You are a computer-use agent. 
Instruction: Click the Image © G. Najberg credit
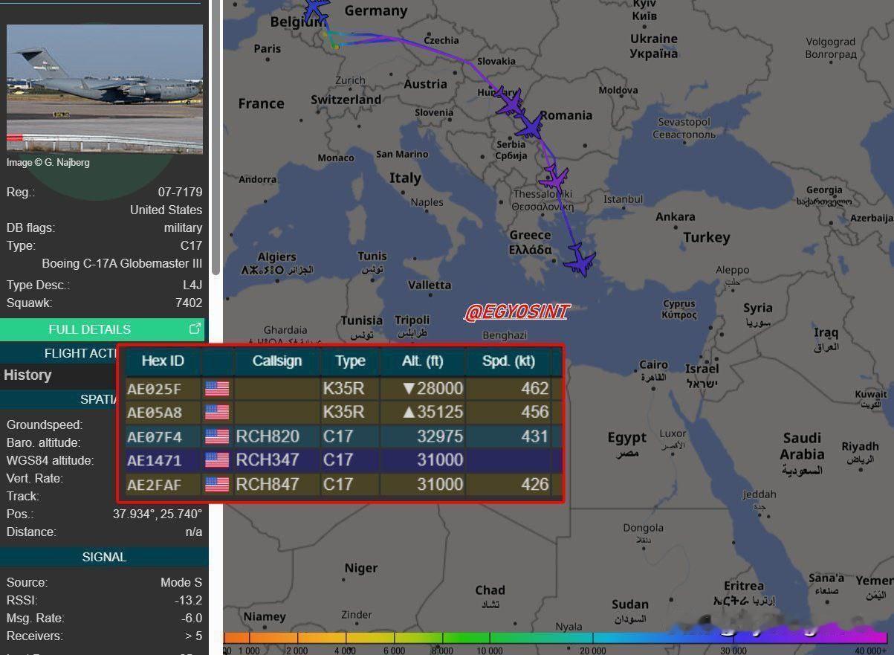(48, 162)
